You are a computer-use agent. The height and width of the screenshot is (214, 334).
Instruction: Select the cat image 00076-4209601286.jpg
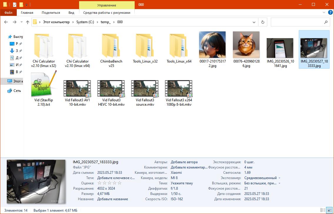click(246, 50)
